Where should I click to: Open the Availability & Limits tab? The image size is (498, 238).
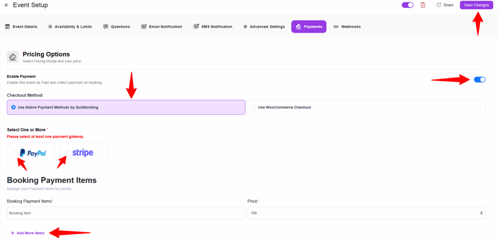pyautogui.click(x=74, y=27)
